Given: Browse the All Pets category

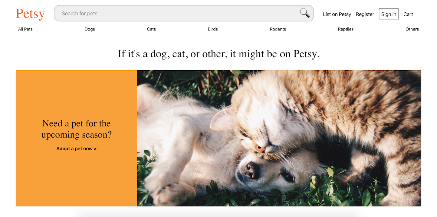Looking at the screenshot, I should [25, 29].
